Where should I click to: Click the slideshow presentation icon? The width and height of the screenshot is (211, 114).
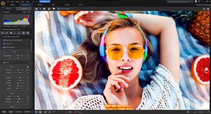tap(54, 9)
